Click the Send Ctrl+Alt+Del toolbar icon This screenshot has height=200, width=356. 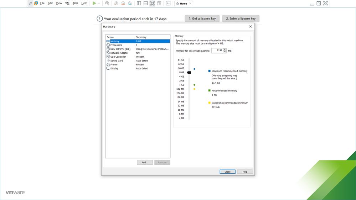click(107, 3)
